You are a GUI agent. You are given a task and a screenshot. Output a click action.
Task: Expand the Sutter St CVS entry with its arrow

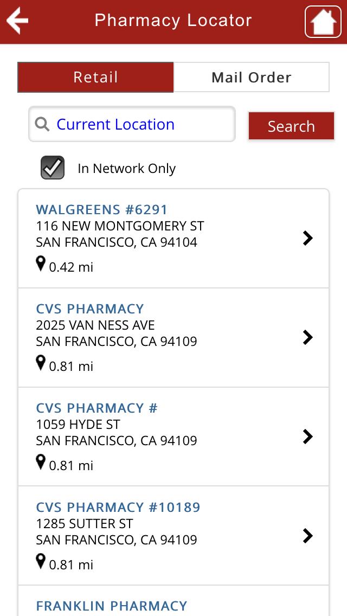(x=308, y=536)
